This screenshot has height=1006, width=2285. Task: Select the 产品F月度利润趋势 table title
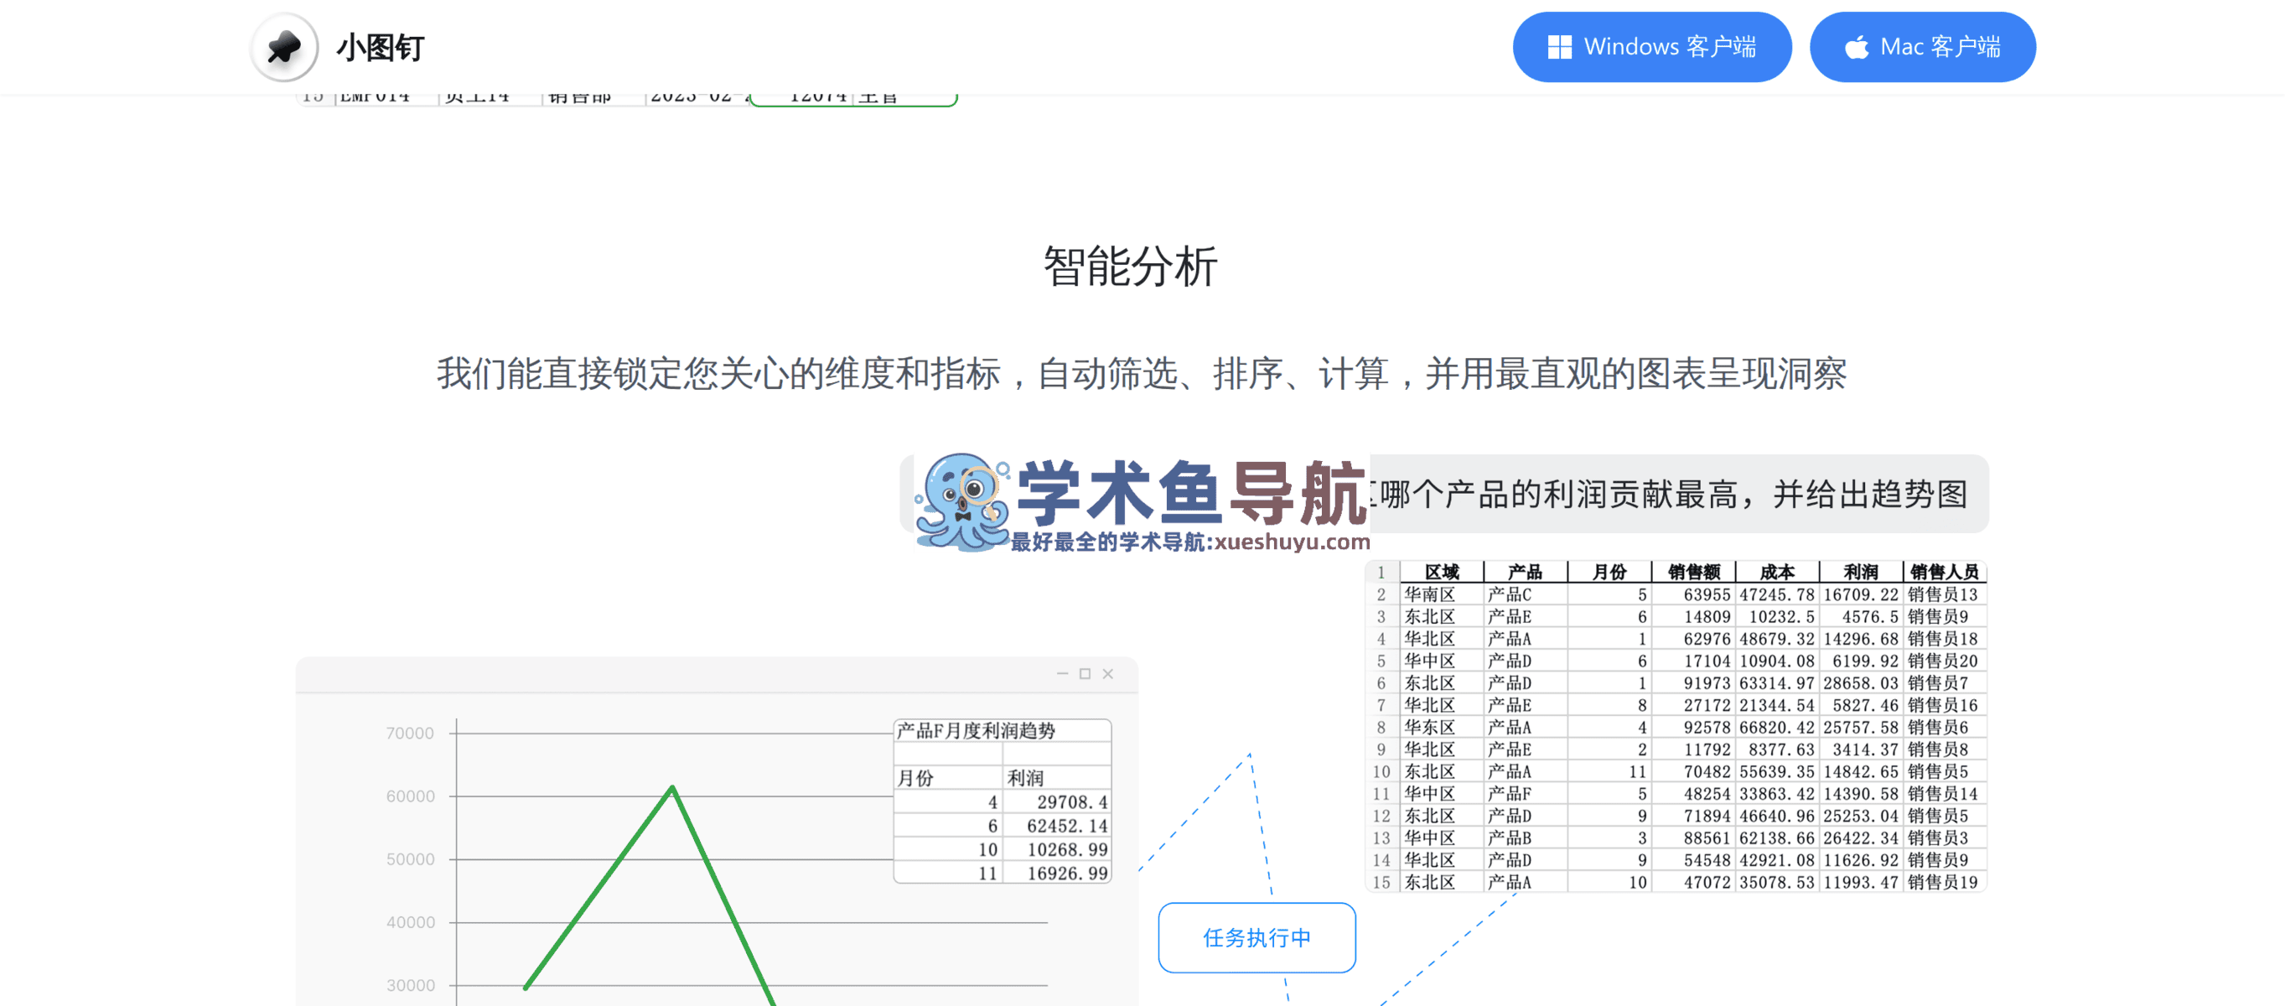(x=976, y=731)
